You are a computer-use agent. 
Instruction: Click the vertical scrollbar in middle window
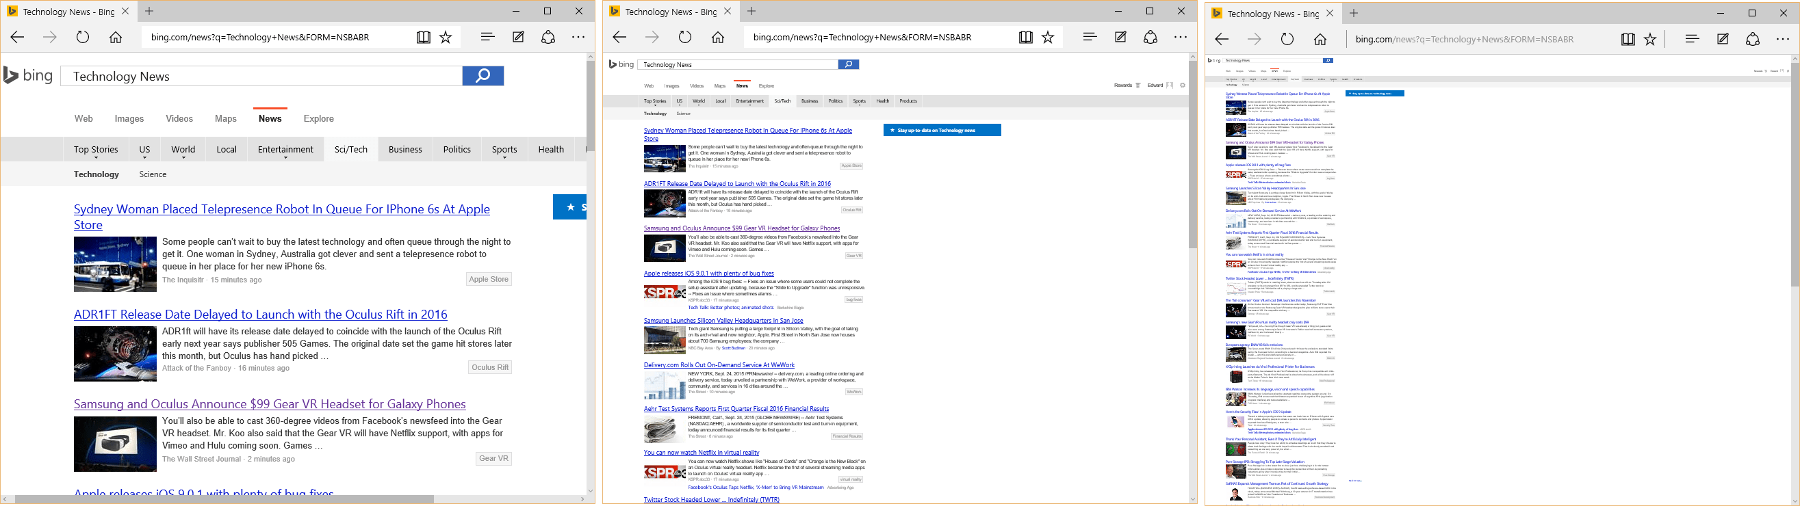click(1193, 154)
